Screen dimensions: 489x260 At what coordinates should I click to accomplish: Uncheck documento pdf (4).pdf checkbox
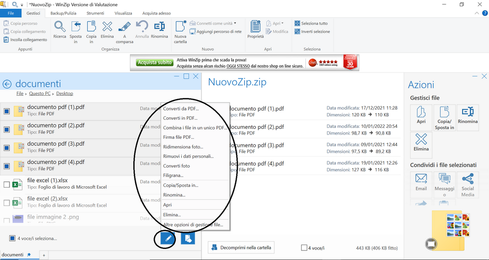7,166
